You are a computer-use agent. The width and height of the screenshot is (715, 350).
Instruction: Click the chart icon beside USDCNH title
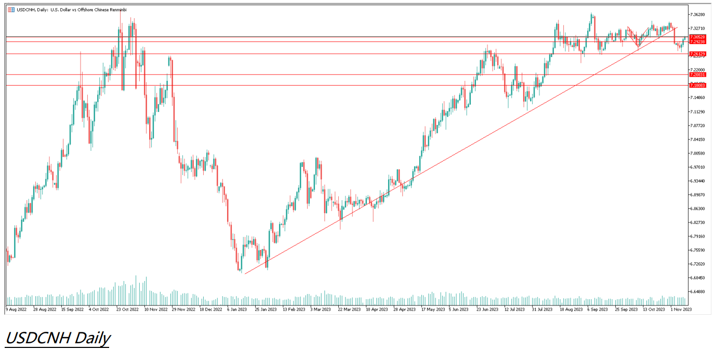pyautogui.click(x=11, y=10)
